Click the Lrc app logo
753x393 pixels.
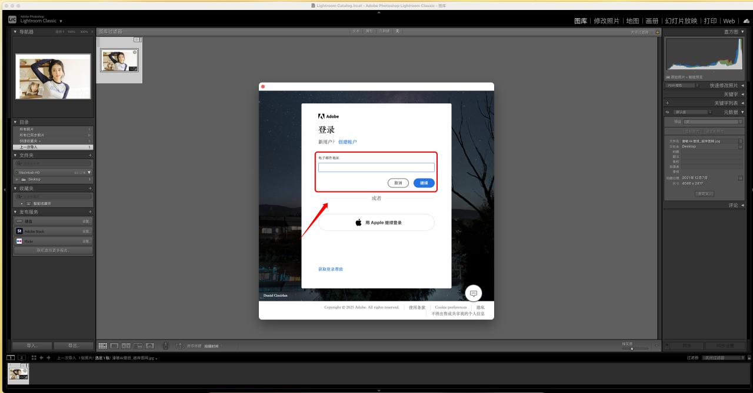[12, 20]
